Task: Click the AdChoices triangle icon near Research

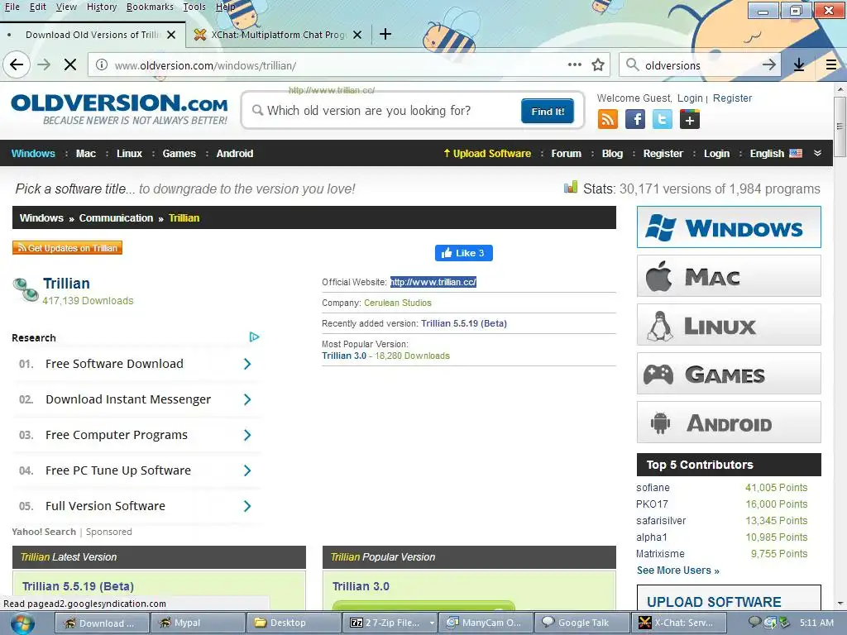Action: point(255,337)
